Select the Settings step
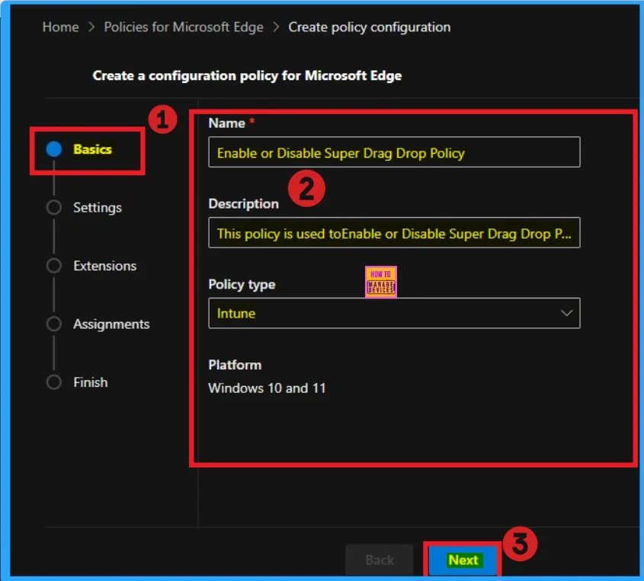The width and height of the screenshot is (644, 581). (x=98, y=208)
